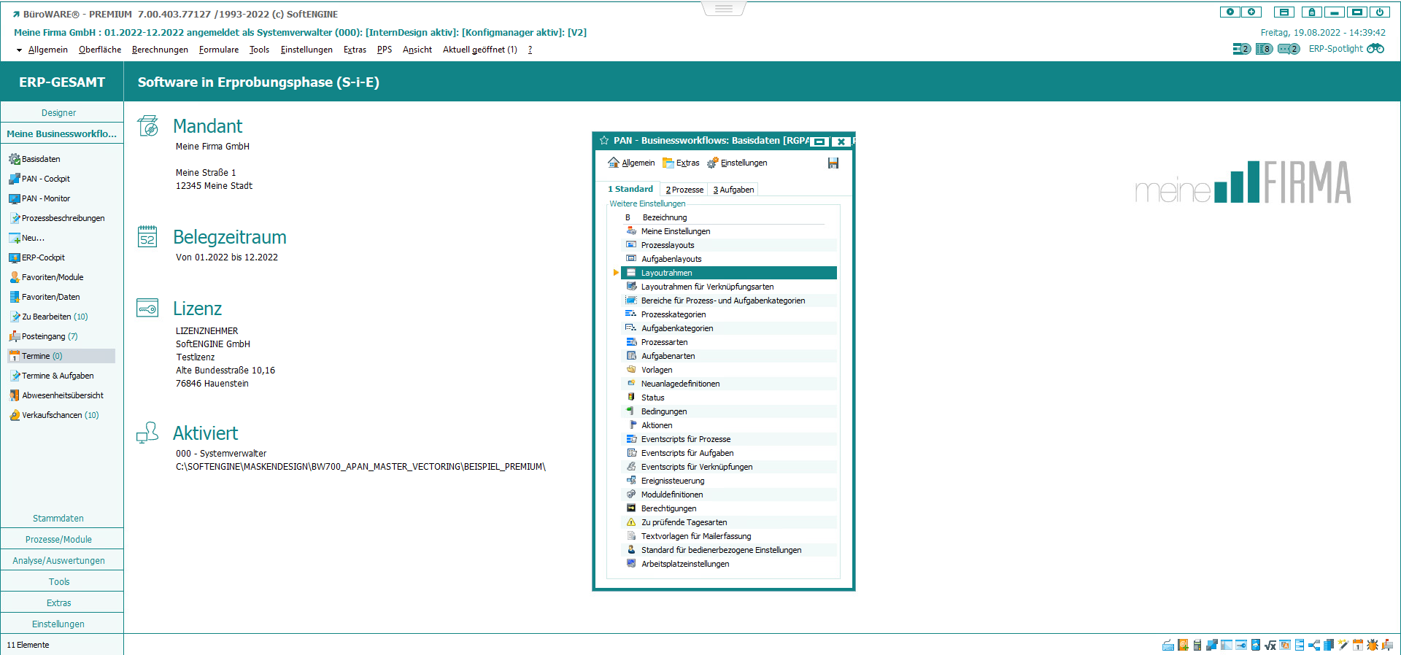Image resolution: width=1401 pixels, height=655 pixels.
Task: Click the bug icon in bottom toolbar
Action: 1373,645
